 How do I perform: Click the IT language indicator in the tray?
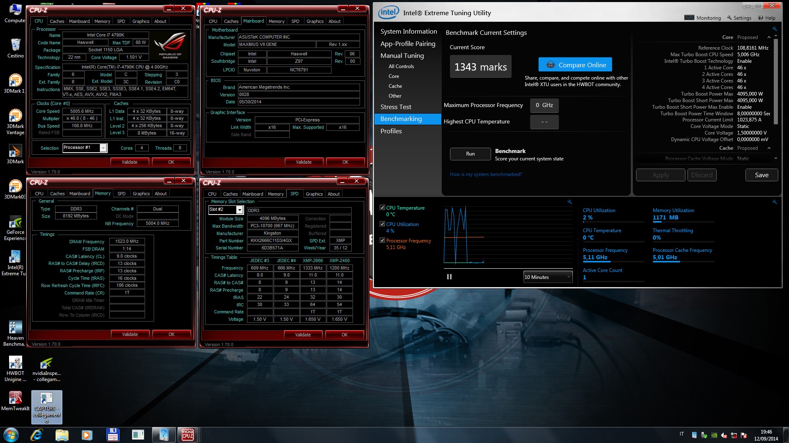[x=682, y=434]
